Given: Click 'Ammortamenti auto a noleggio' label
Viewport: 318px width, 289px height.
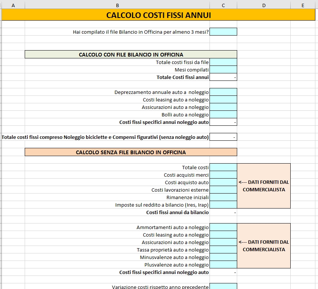Looking at the screenshot, I should tap(172, 228).
